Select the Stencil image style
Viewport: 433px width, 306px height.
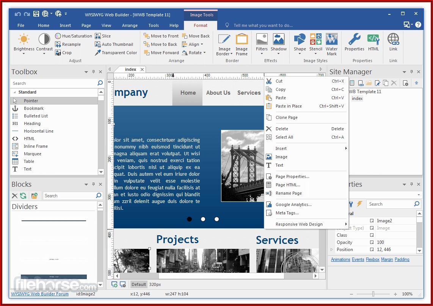pos(316,39)
